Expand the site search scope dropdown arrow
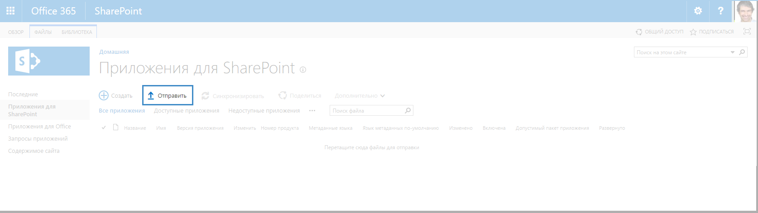The width and height of the screenshot is (758, 213). [733, 52]
